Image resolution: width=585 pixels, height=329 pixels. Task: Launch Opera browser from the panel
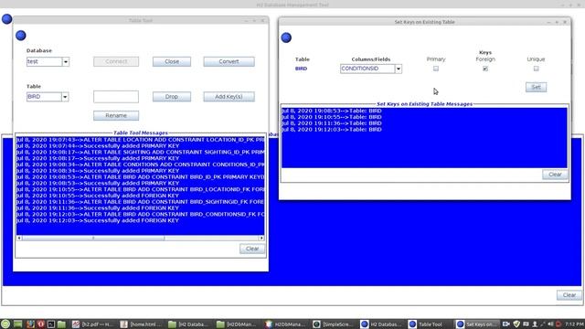click(40, 324)
